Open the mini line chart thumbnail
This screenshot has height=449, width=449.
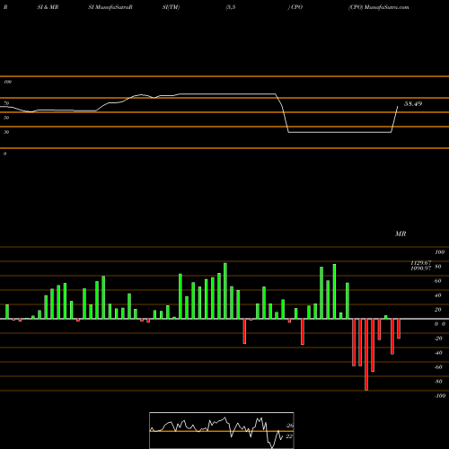(222, 430)
